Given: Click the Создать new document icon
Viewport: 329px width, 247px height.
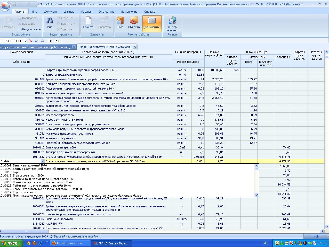Looking at the screenshot, I should click(89, 21).
